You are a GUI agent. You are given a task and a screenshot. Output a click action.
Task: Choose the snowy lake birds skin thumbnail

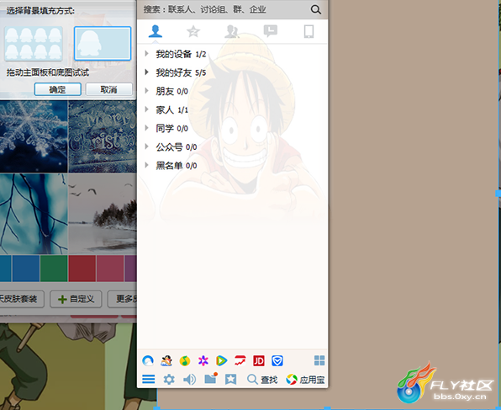(103, 214)
